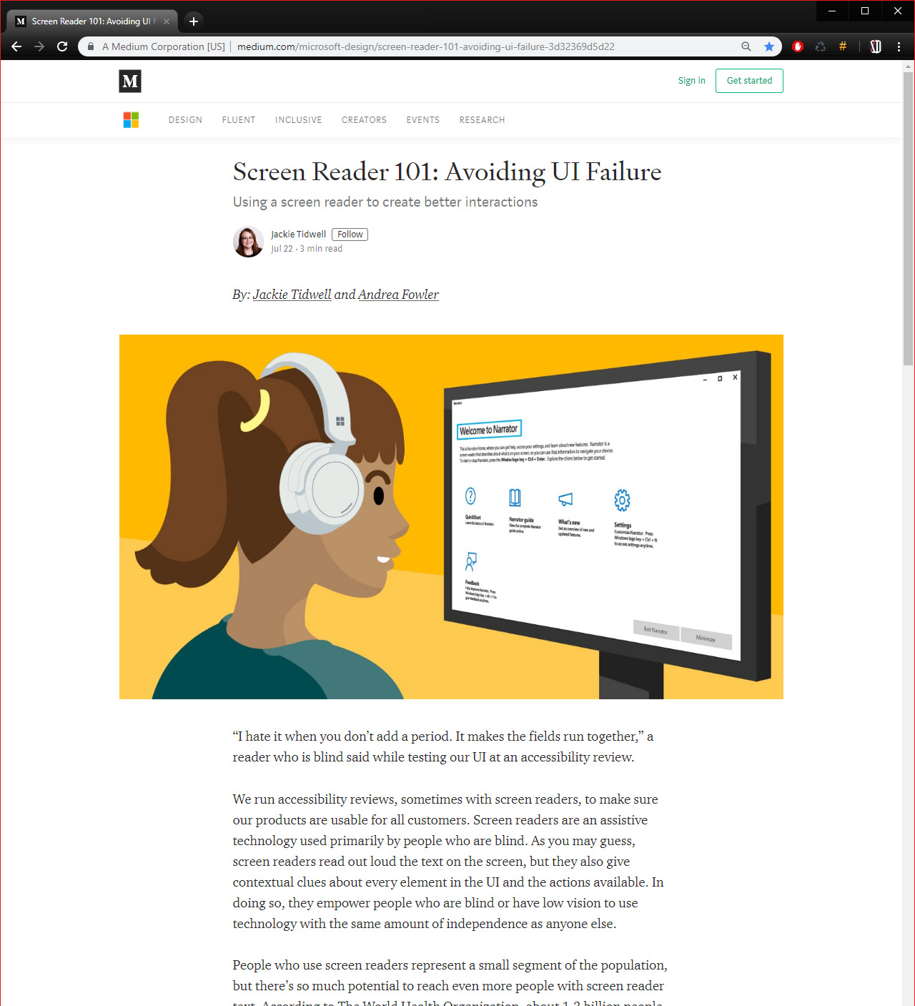Open the Andrea Fowler byline link
The height and width of the screenshot is (1006, 915).
398,295
